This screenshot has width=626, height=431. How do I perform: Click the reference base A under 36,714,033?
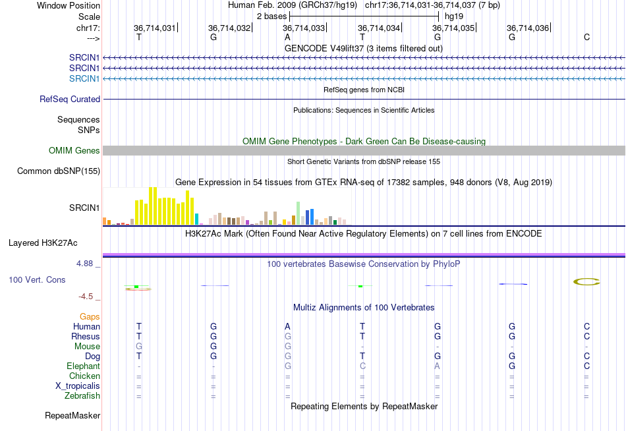(287, 37)
